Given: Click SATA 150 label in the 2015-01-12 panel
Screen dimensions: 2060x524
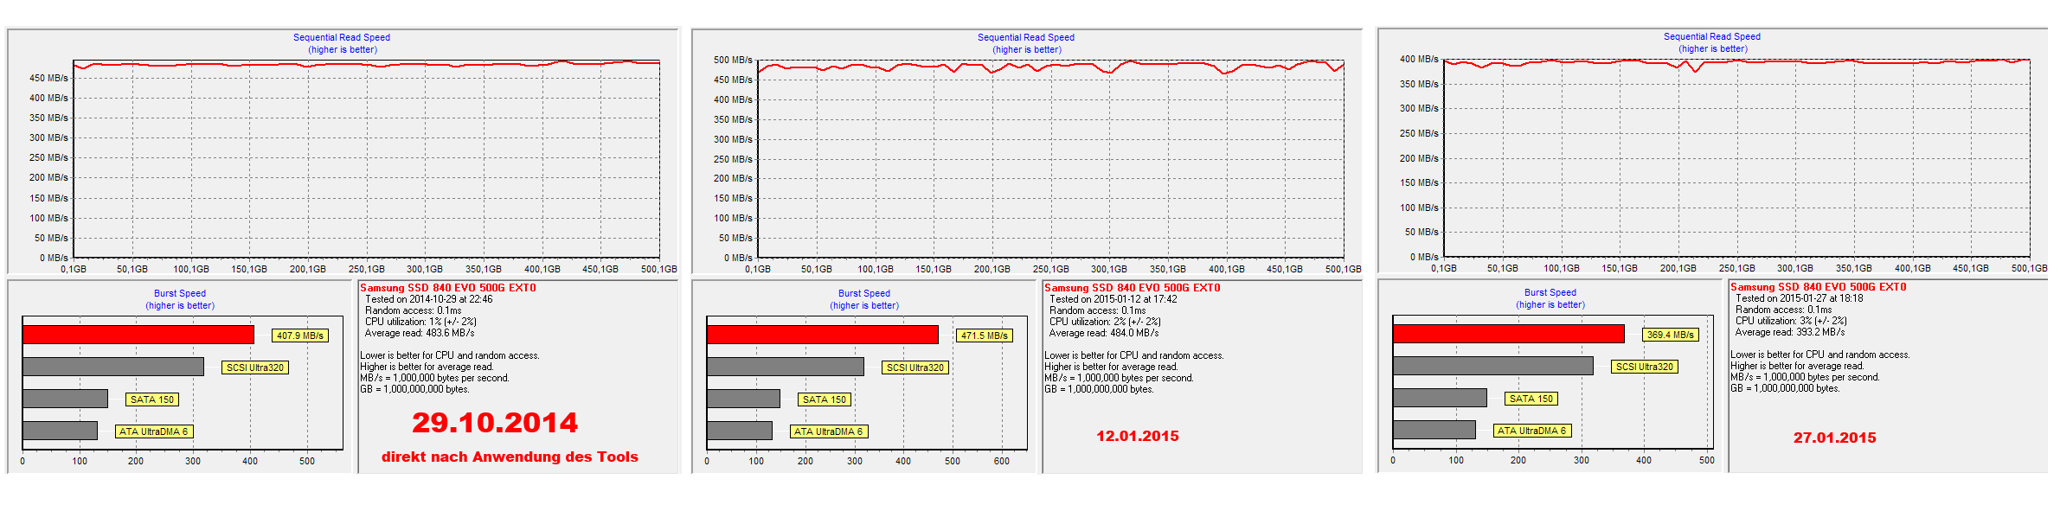Looking at the screenshot, I should 825,399.
